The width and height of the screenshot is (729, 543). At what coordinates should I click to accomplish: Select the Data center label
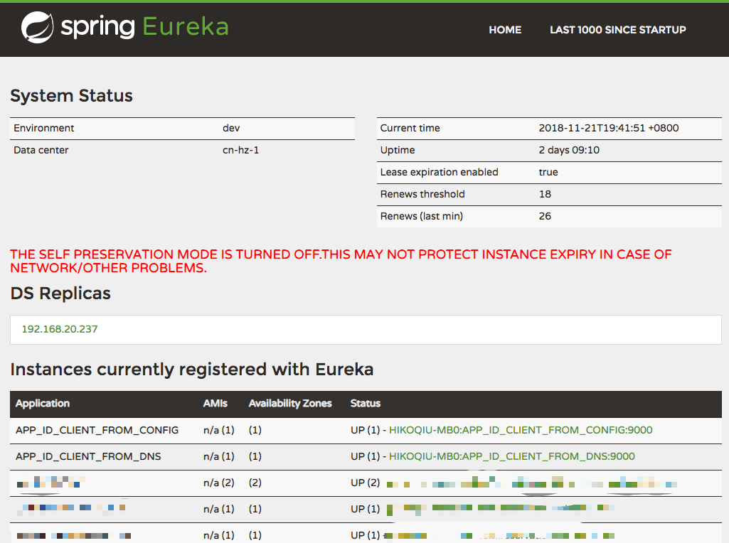41,150
